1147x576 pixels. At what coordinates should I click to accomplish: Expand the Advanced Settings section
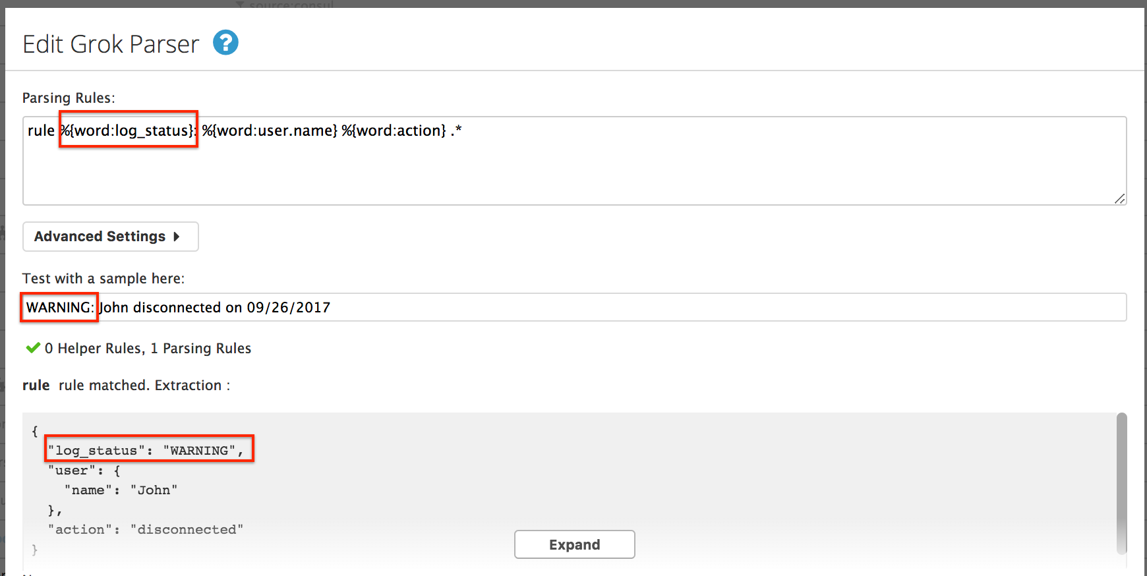click(110, 237)
